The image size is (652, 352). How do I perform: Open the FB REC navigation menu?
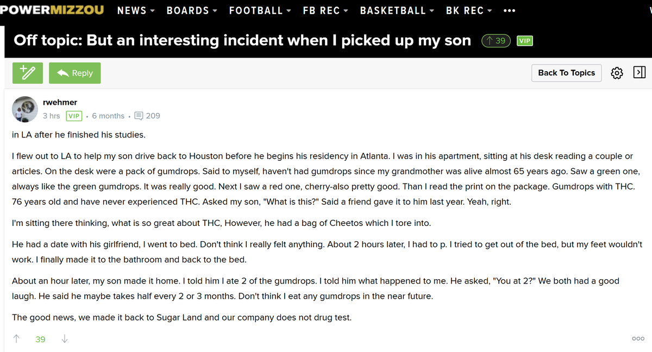pos(325,11)
